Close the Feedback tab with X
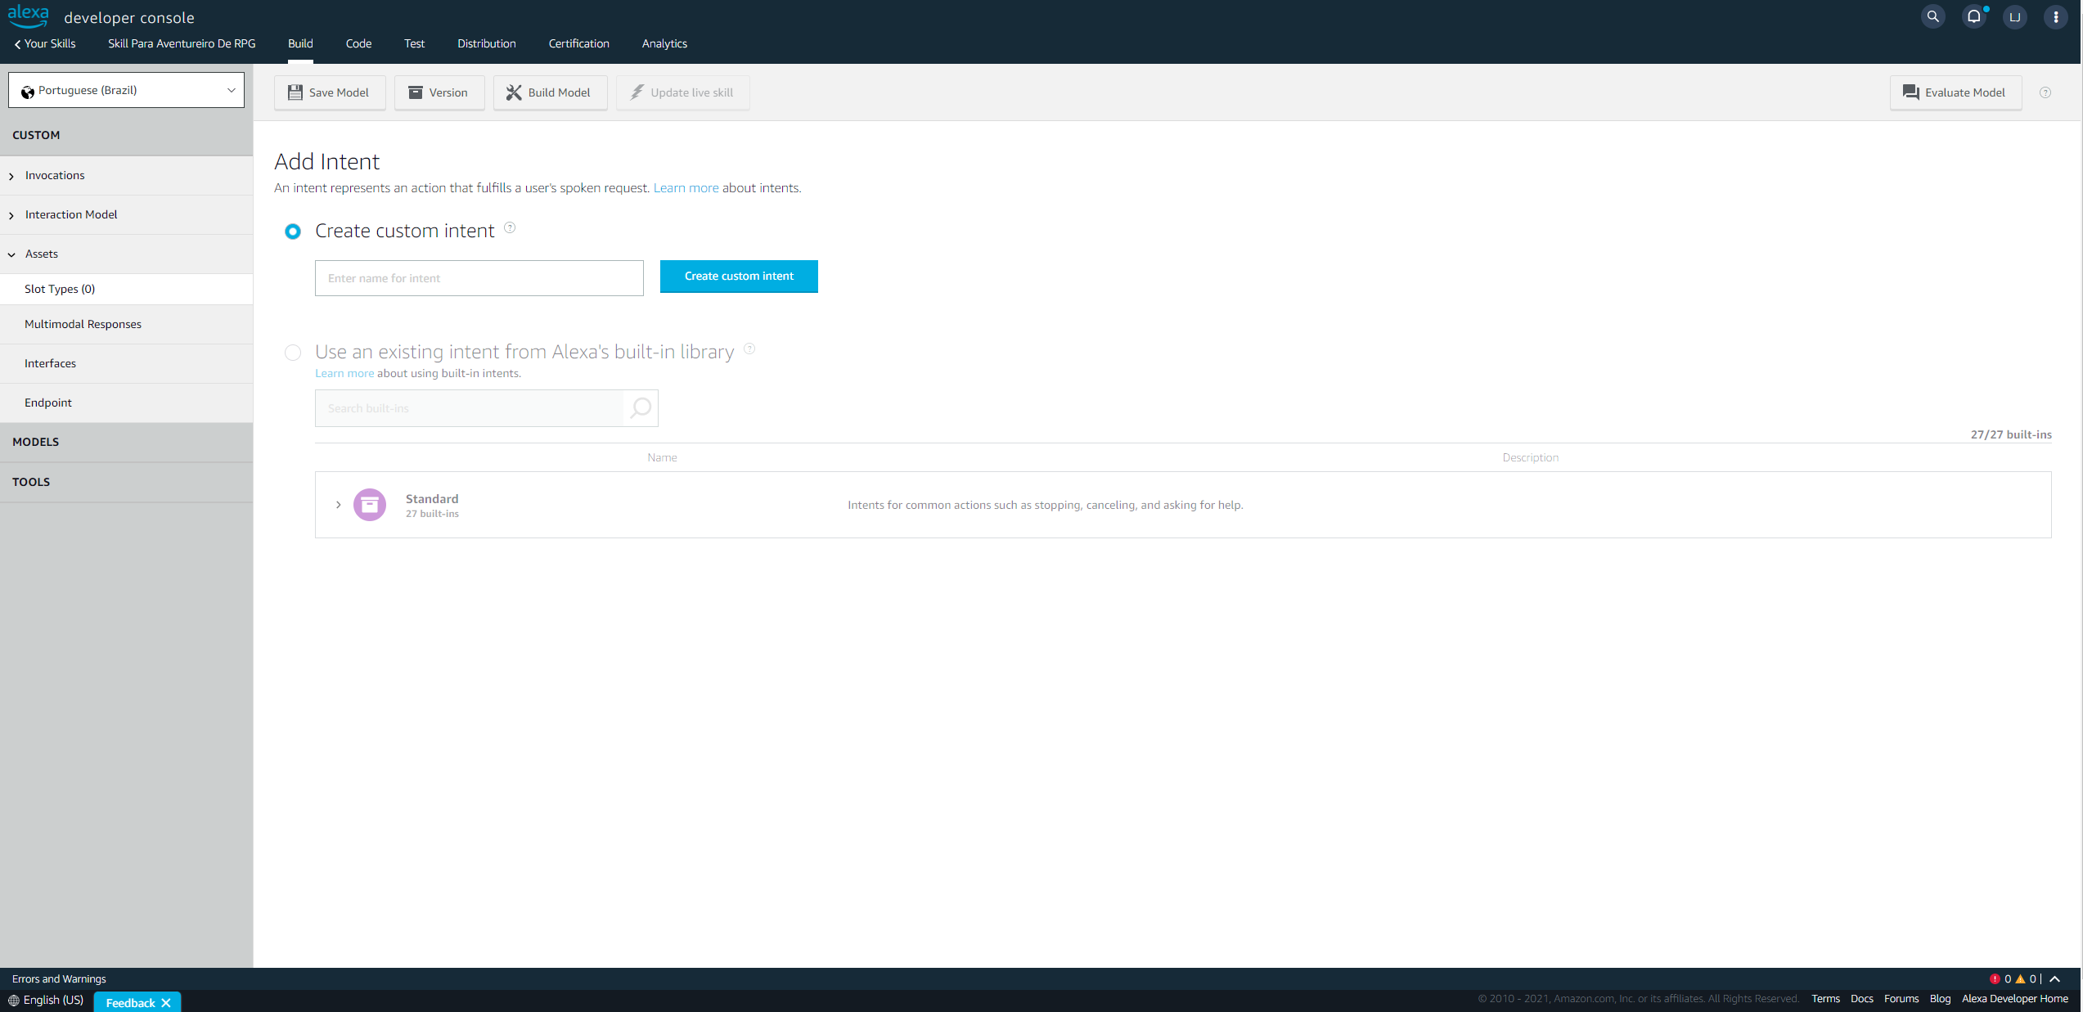The height and width of the screenshot is (1012, 2083). [166, 1002]
